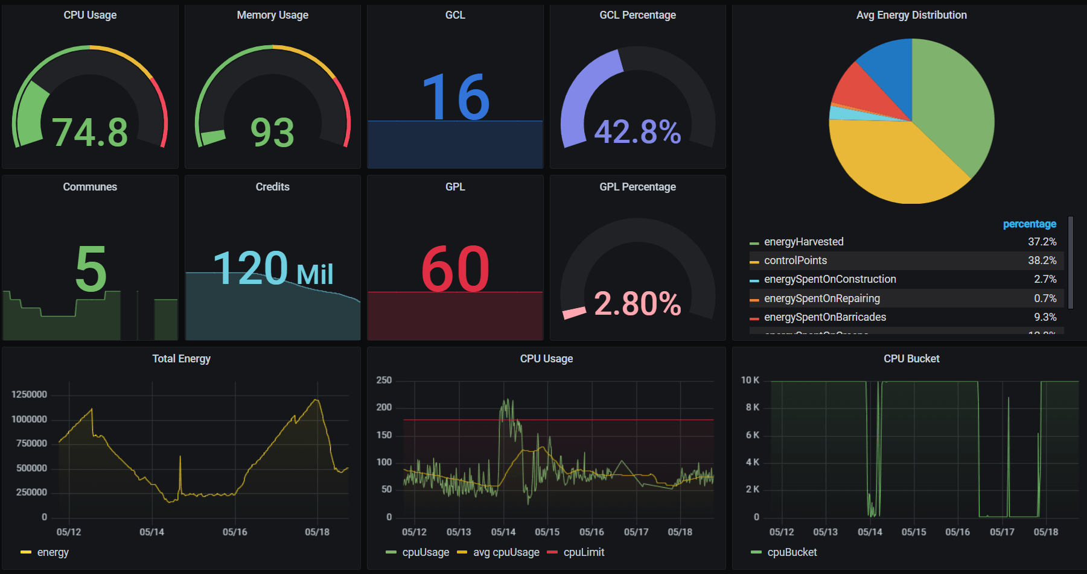Click the cpuUsage green legend swatch

tap(391, 552)
